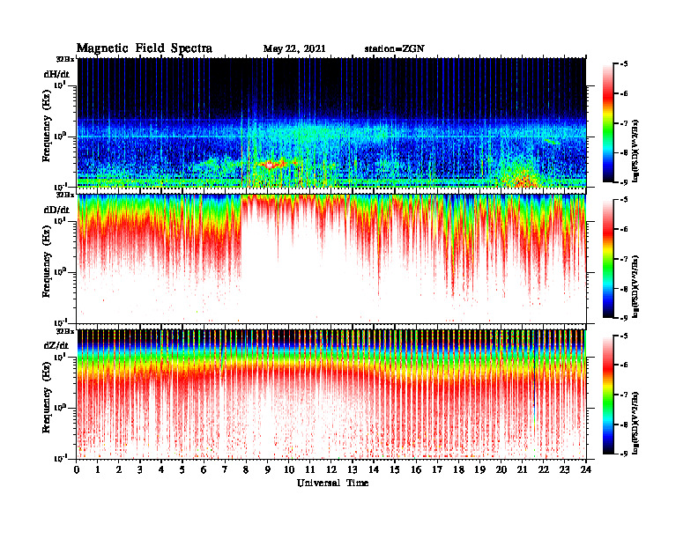Viewport: 698px width, 539px height.
Task: Click the "station=ZGN" label
Action: 395,49
